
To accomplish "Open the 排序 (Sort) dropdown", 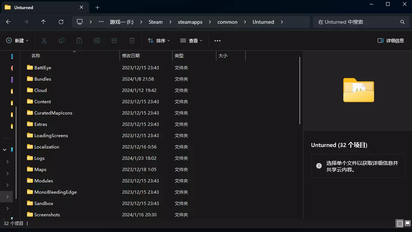I will [159, 40].
